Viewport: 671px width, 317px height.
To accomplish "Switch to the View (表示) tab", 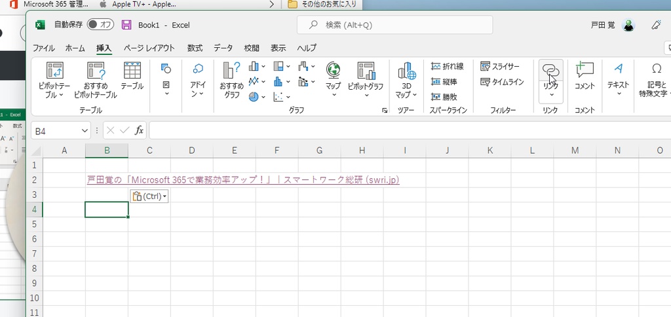I will [x=278, y=48].
